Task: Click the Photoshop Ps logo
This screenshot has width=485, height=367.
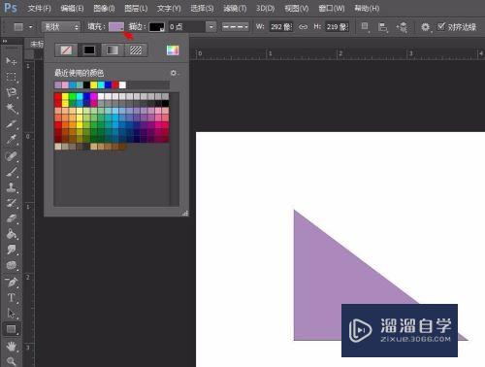Action: tap(11, 8)
